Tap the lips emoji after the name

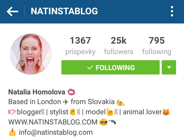tap(71, 92)
